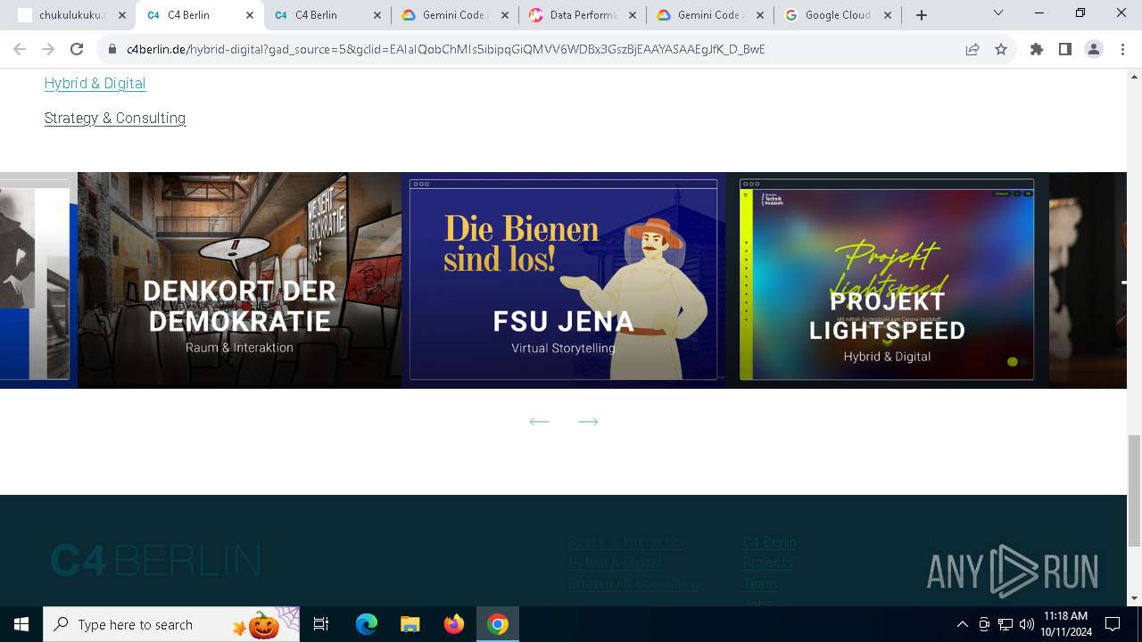Close the active C4 Berlin tab
This screenshot has width=1142, height=642.
(250, 15)
